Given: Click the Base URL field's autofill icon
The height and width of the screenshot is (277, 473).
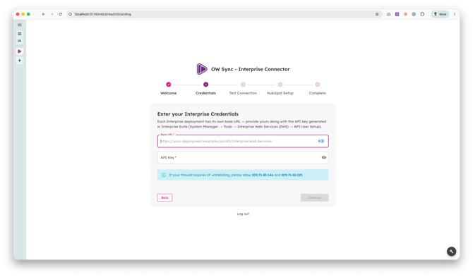Looking at the screenshot, I should (x=321, y=141).
